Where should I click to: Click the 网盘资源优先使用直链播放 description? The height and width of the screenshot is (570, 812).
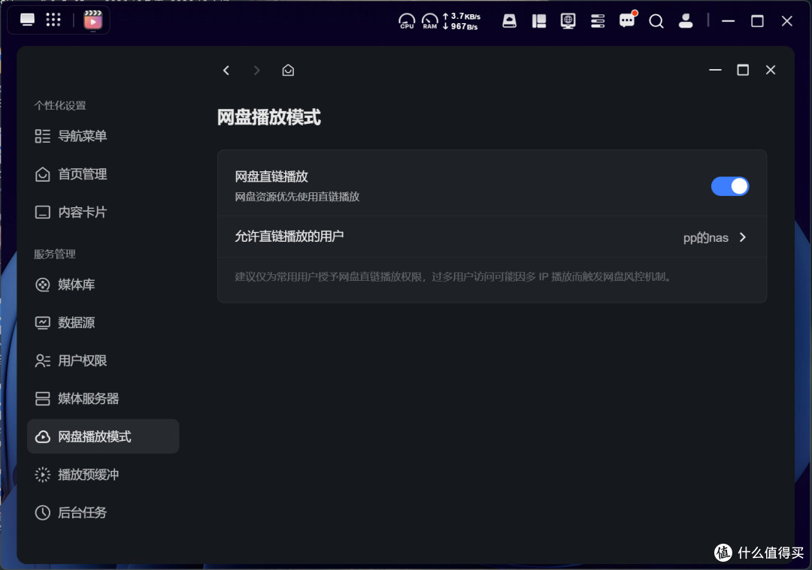tap(297, 197)
